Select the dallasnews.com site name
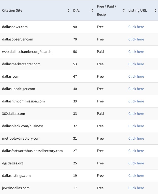This screenshot has width=158, height=194. (x=15, y=27)
